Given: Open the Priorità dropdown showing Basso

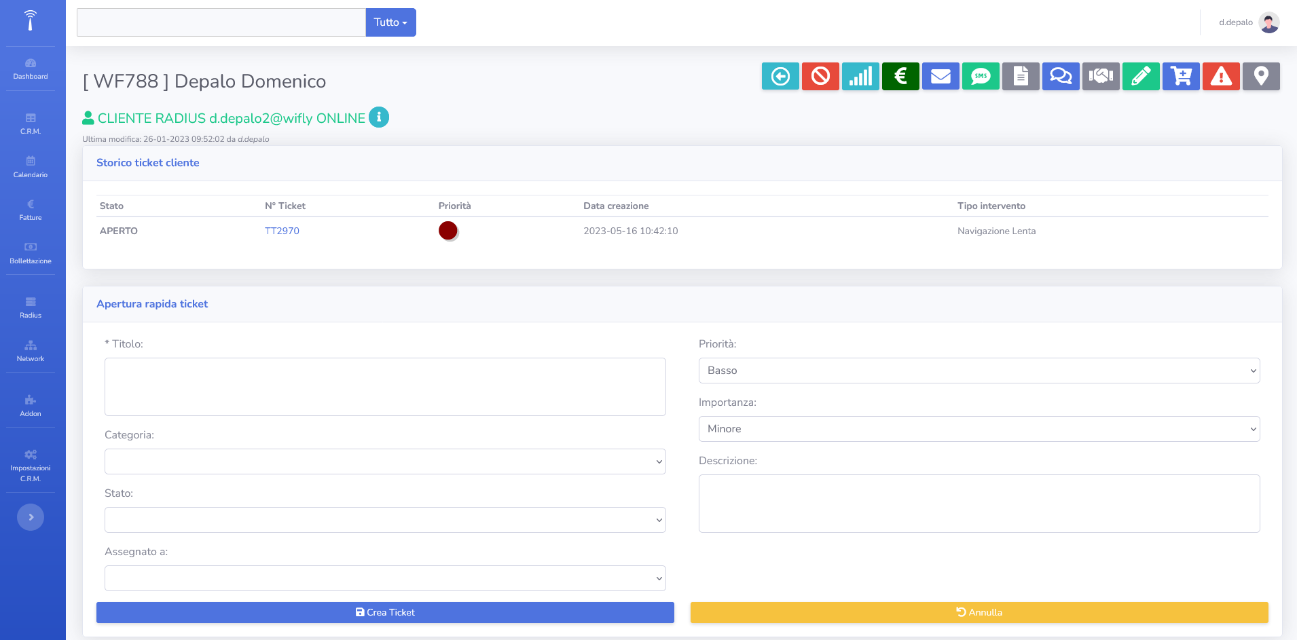Looking at the screenshot, I should click(979, 371).
